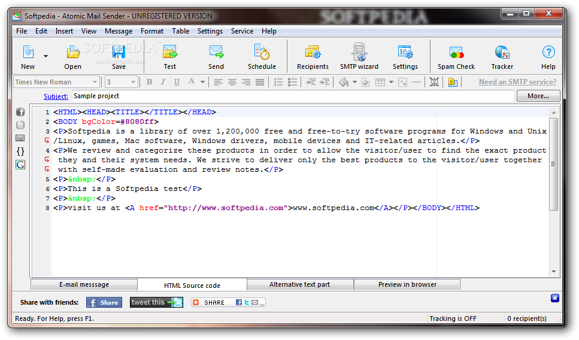Viewport: 579px width, 340px height.
Task: Click the Google G sidebar icon
Action: click(20, 165)
